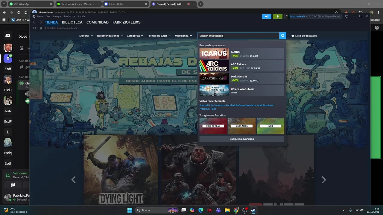This screenshot has width=383, height=215.
Task: Open the Amigos menu
Action: pos(57,16)
